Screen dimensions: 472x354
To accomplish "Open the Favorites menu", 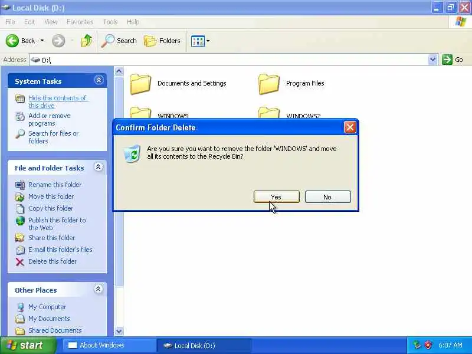I will coord(80,22).
